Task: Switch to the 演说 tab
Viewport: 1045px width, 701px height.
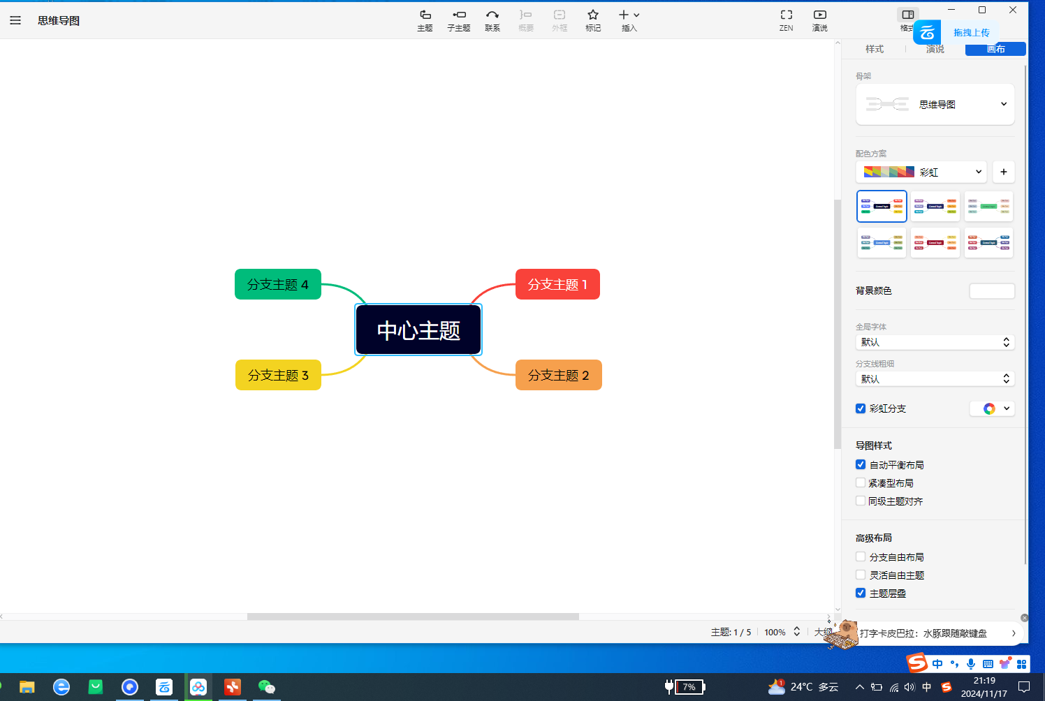Action: [x=935, y=49]
